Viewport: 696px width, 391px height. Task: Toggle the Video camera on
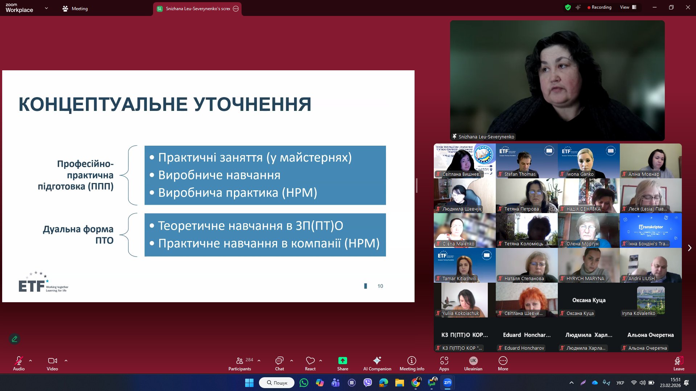(52, 363)
